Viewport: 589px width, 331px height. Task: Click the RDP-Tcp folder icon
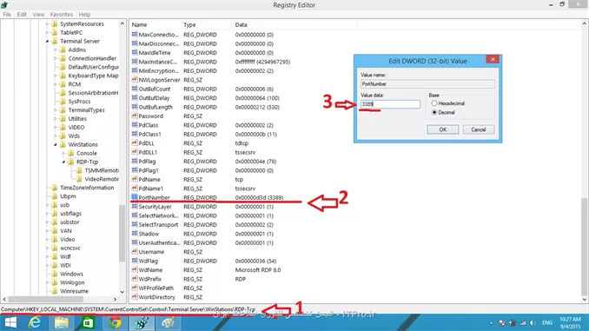tap(71, 162)
